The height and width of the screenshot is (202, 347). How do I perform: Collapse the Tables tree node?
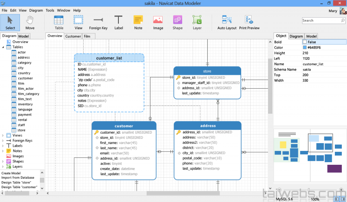coord(3,47)
